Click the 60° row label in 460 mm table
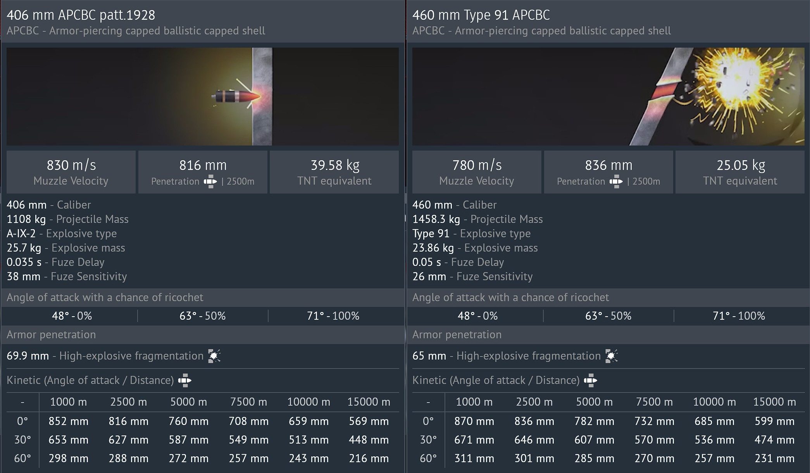This screenshot has width=810, height=473. tap(428, 458)
